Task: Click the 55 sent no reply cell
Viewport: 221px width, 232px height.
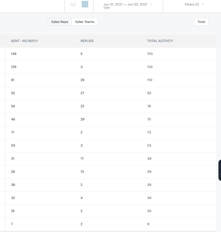Action: pos(13,93)
